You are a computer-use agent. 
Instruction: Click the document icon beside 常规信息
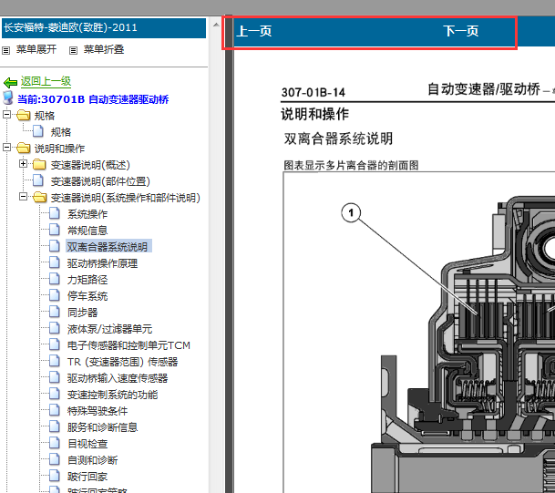pos(54,230)
